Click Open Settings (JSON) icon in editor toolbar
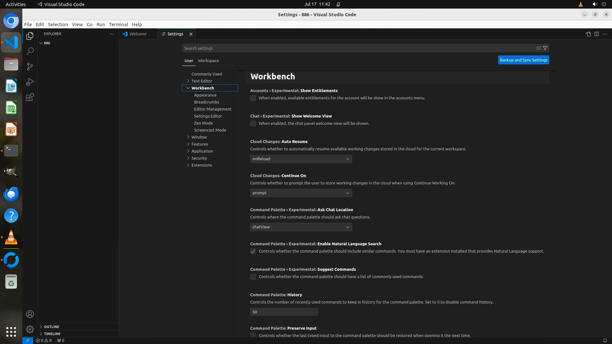612x344 pixels. (x=588, y=34)
